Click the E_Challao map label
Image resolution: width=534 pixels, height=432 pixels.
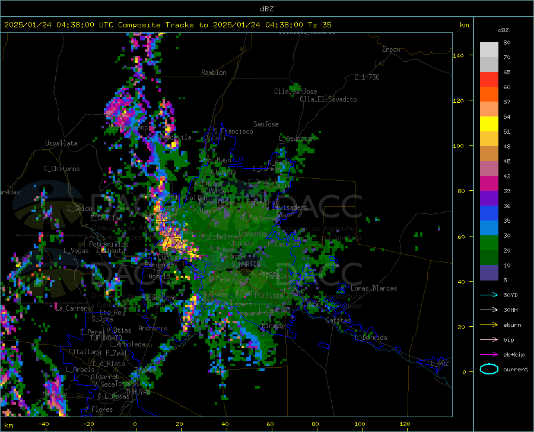106,218
